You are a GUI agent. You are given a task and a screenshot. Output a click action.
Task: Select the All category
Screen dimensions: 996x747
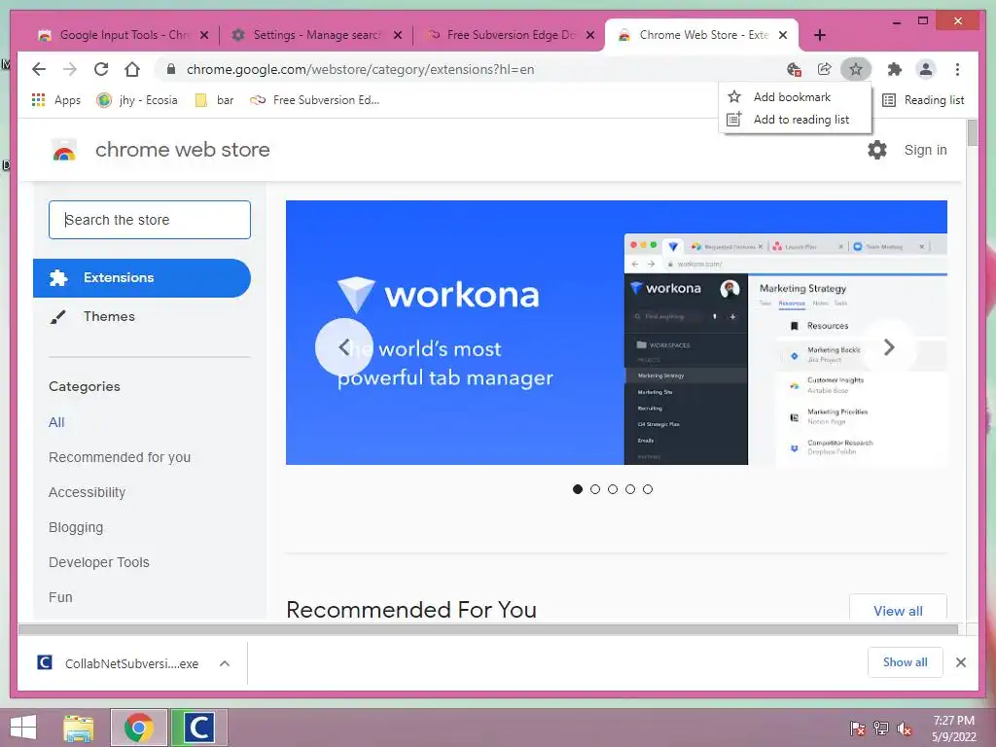point(56,422)
